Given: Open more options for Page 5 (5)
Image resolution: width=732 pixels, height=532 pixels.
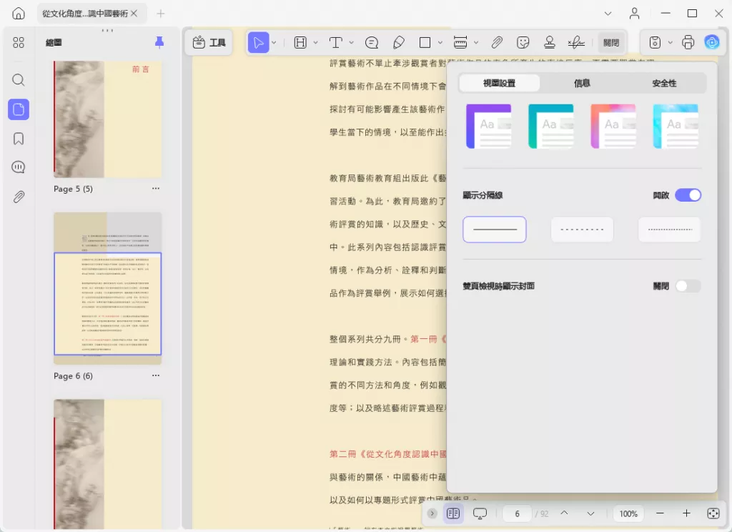Looking at the screenshot, I should pos(156,189).
